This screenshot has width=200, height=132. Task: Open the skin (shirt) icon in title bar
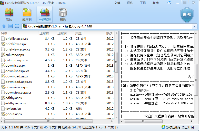[169, 3]
